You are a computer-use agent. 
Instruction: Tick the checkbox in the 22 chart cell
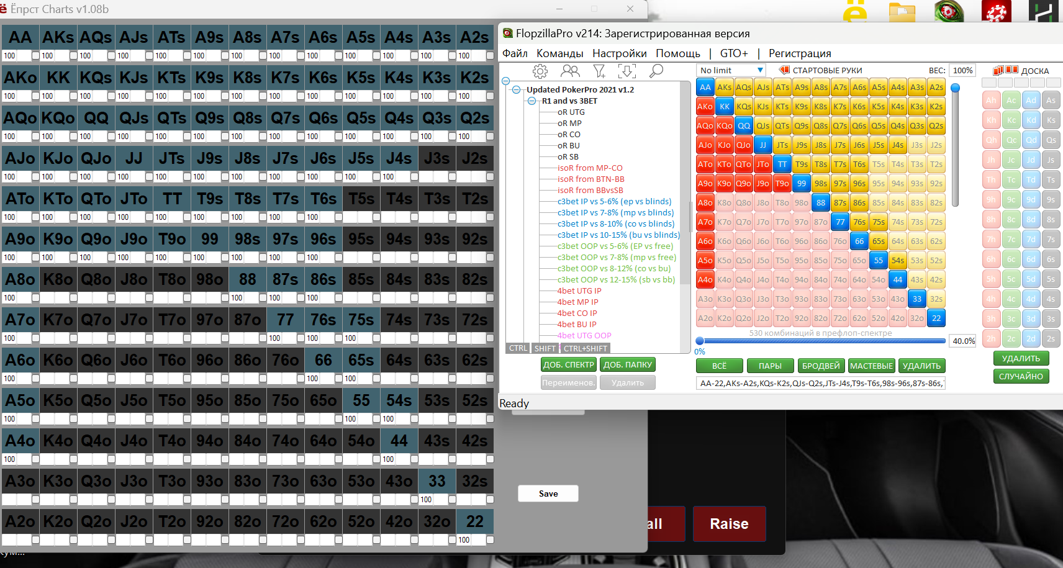coord(490,540)
